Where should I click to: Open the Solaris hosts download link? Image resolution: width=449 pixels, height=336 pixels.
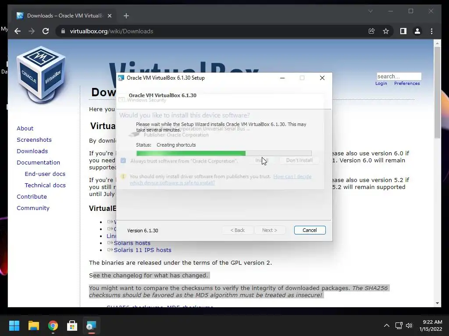click(132, 243)
